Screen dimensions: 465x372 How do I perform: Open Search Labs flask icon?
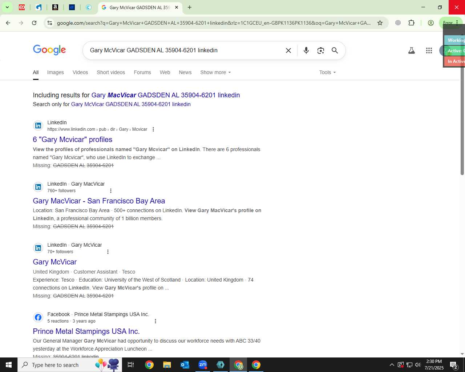tap(412, 50)
